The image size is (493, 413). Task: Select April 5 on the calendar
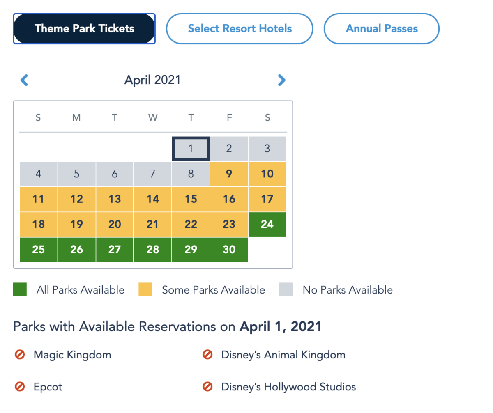coord(76,174)
